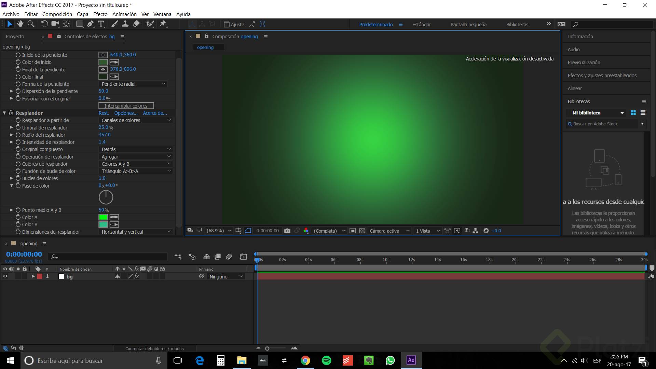Select the Zoom magnifier tool
This screenshot has width=656, height=369.
click(x=31, y=24)
